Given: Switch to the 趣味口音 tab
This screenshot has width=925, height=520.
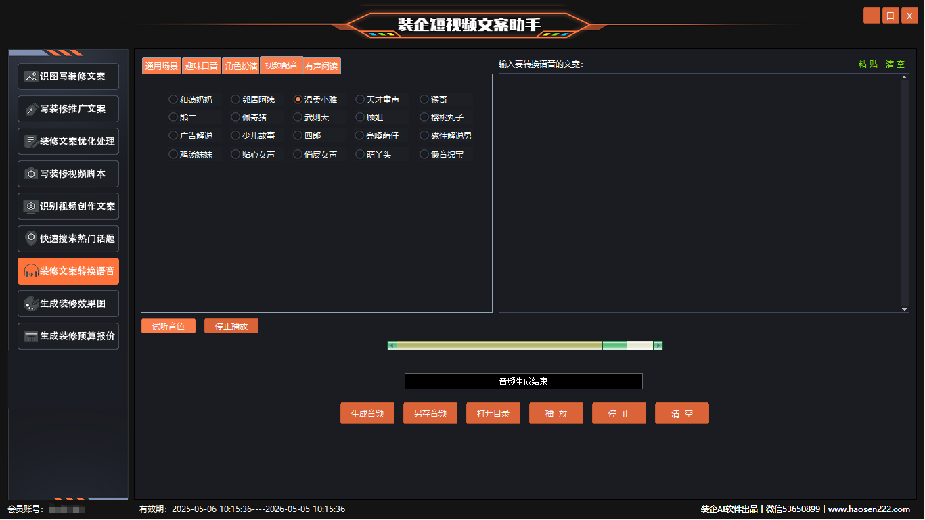Looking at the screenshot, I should click(x=202, y=66).
